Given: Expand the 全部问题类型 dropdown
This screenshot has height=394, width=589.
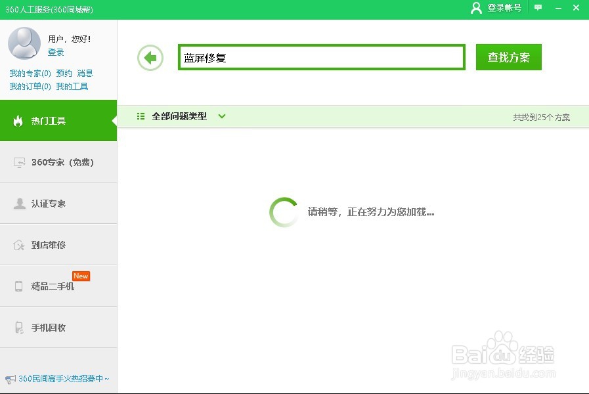Looking at the screenshot, I should pyautogui.click(x=221, y=116).
